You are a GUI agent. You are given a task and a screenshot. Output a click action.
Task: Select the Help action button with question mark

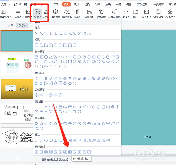click(84, 152)
